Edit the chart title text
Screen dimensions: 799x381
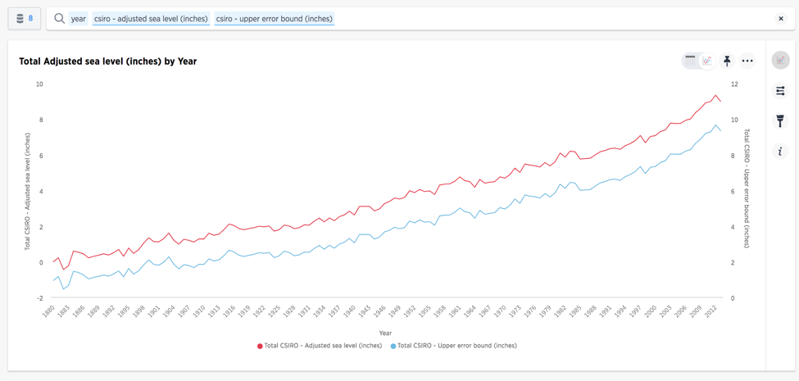click(107, 61)
